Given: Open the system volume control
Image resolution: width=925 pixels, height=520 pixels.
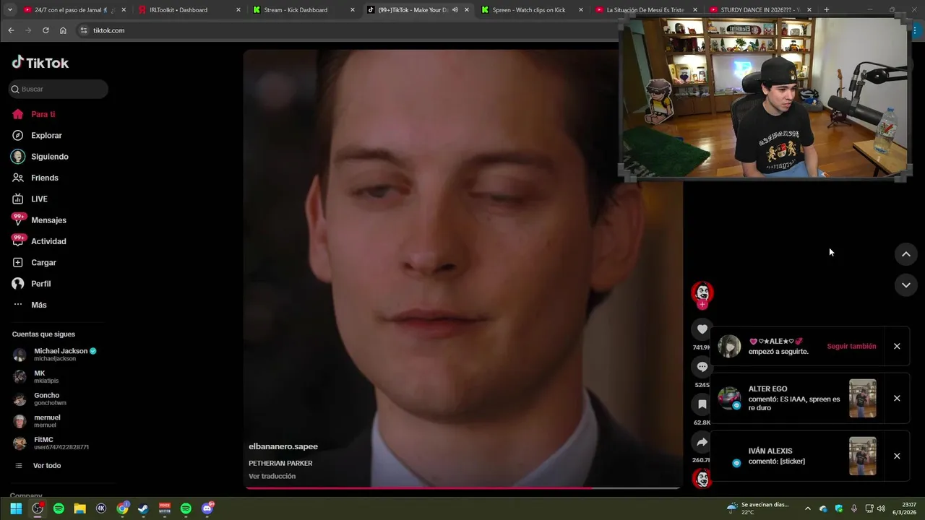Looking at the screenshot, I should click(881, 508).
